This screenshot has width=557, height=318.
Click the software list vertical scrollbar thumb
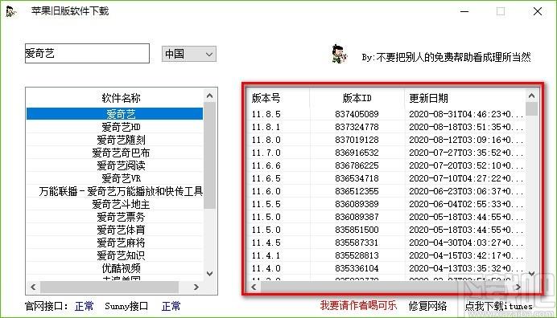tap(209, 155)
